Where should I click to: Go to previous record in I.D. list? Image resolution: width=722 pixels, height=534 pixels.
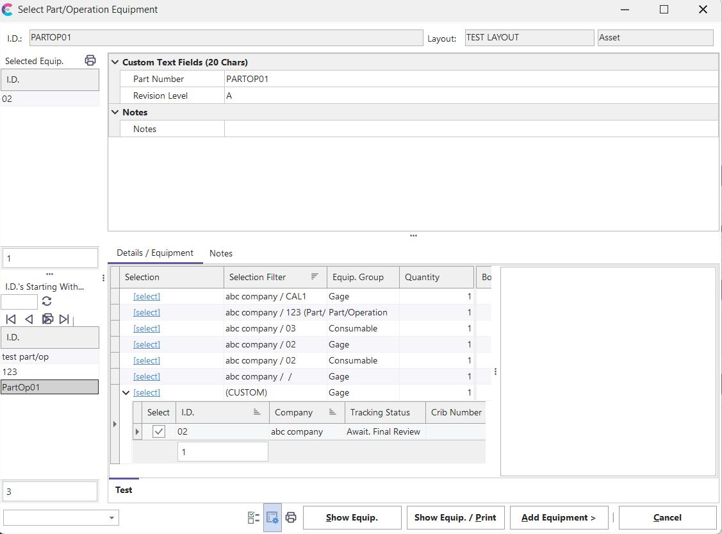coord(29,319)
